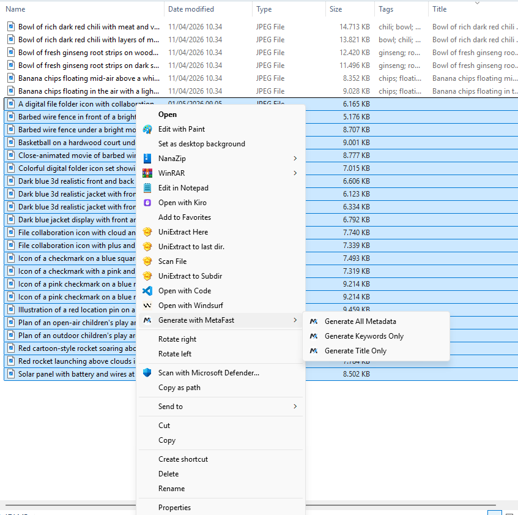Select Create shortcut

(221, 459)
